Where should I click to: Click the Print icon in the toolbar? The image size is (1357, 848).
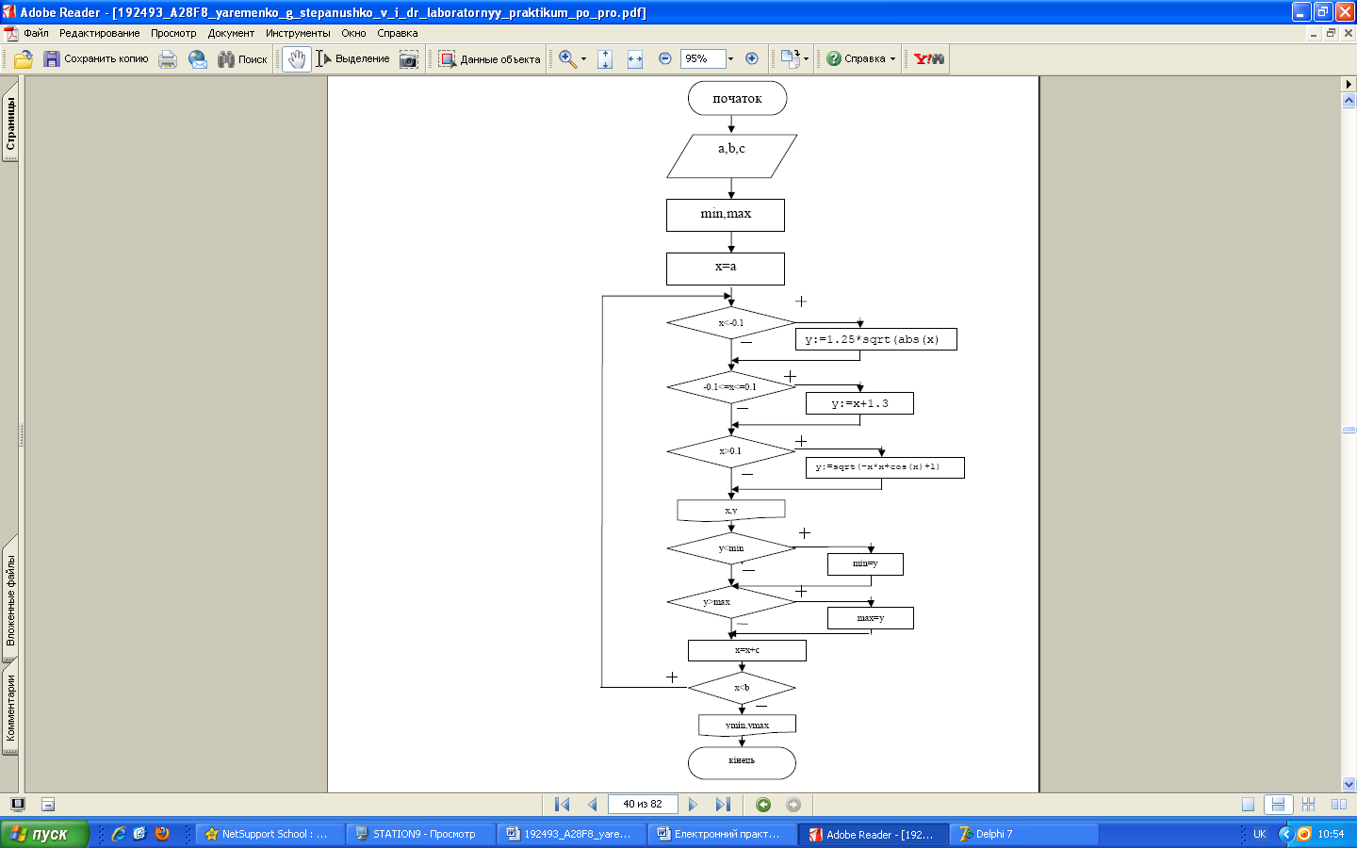coord(168,58)
